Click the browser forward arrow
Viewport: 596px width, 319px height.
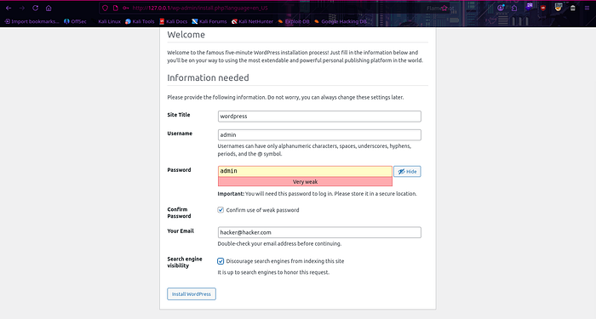(x=22, y=8)
